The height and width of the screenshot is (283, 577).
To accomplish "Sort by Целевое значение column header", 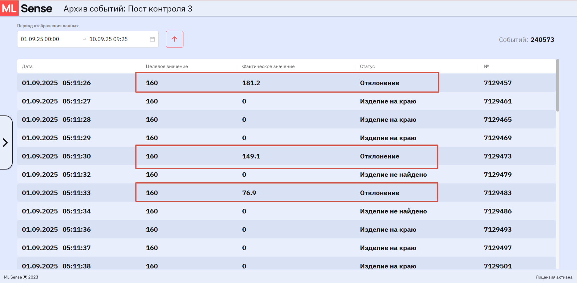I will pyautogui.click(x=167, y=66).
